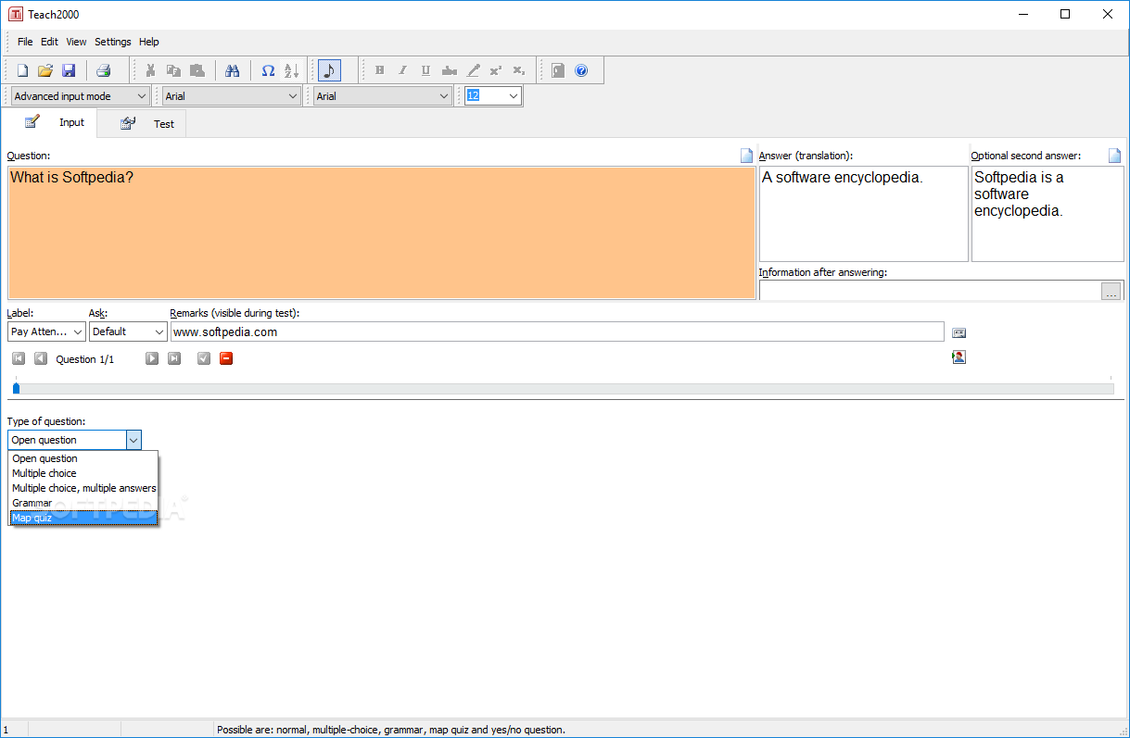Screen dimensions: 1130x738
Task: Click the document icon beside Optional second answer
Action: (x=1115, y=156)
